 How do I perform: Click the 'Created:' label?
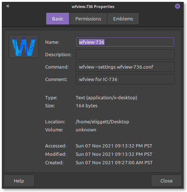pyautogui.click(x=54, y=163)
